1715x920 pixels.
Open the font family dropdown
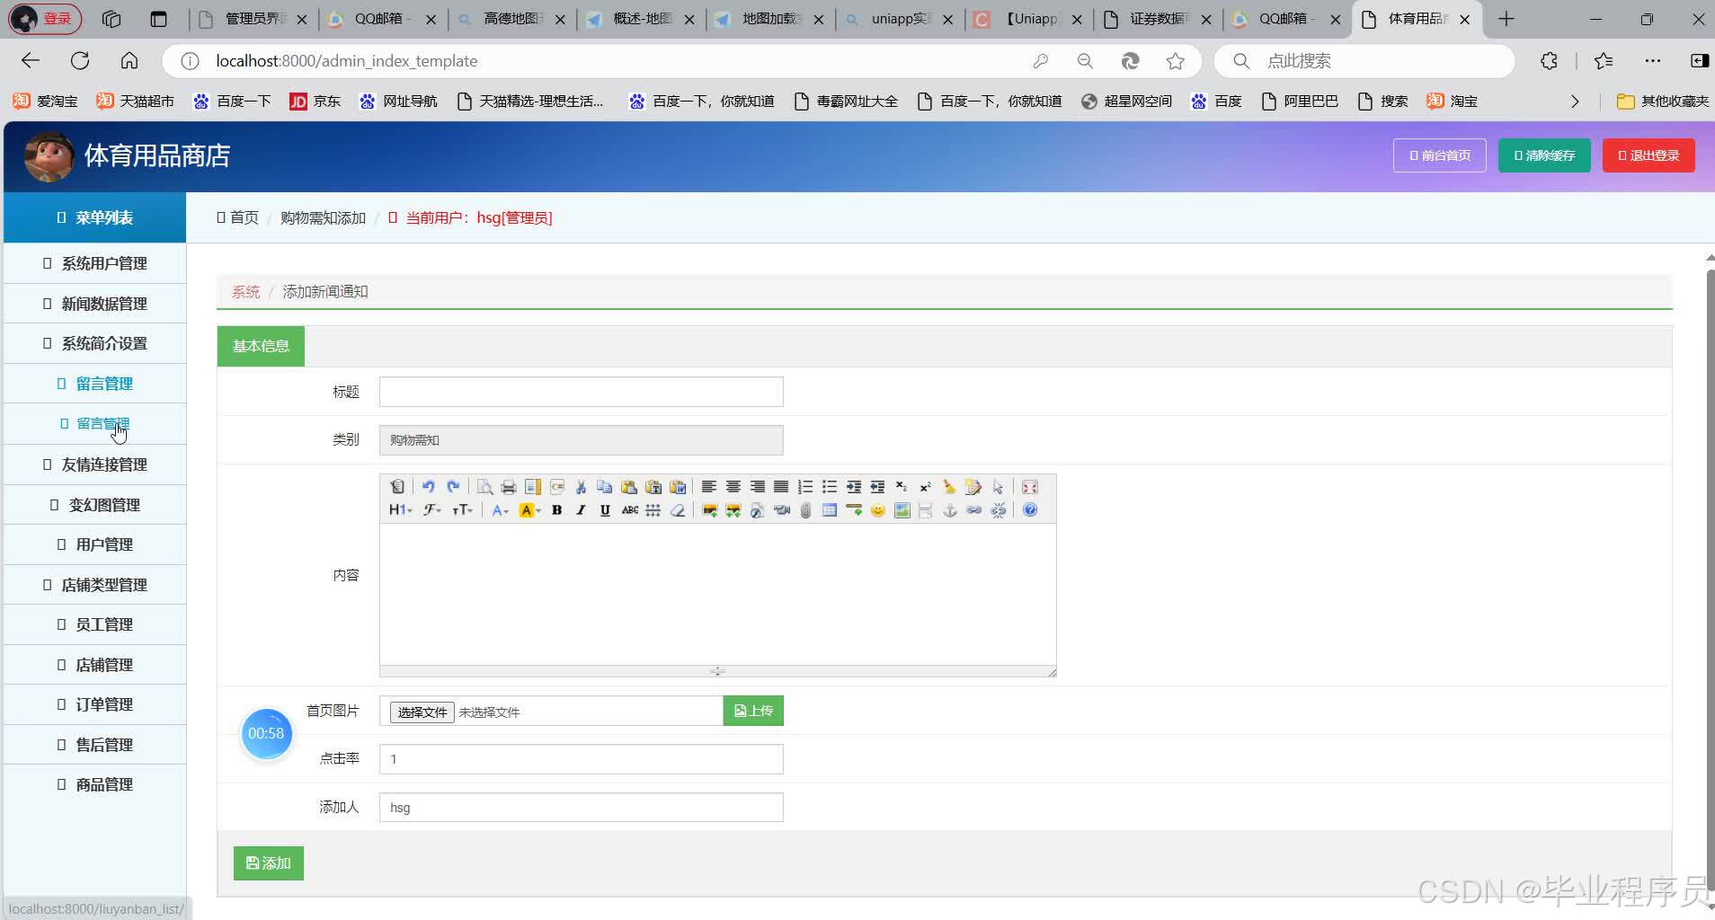pos(432,510)
